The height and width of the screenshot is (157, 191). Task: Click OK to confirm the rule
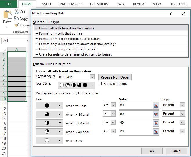pos(152,151)
